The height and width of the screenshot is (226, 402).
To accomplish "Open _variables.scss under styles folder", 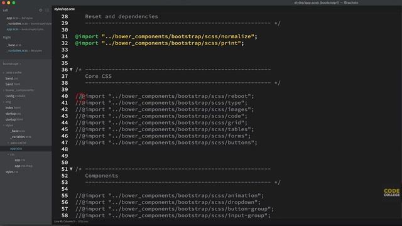I will pyautogui.click(x=21, y=137).
